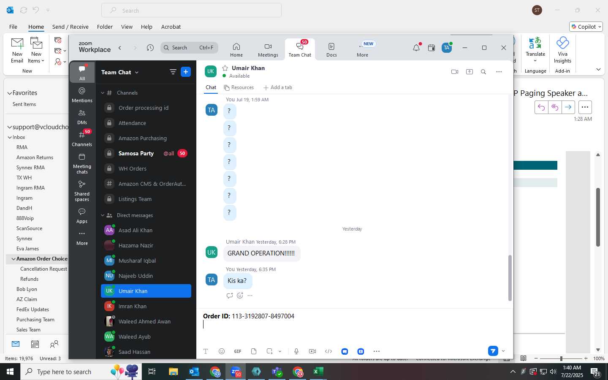Click the Windows Start button
Viewport: 608px width, 380px height.
click(10, 372)
